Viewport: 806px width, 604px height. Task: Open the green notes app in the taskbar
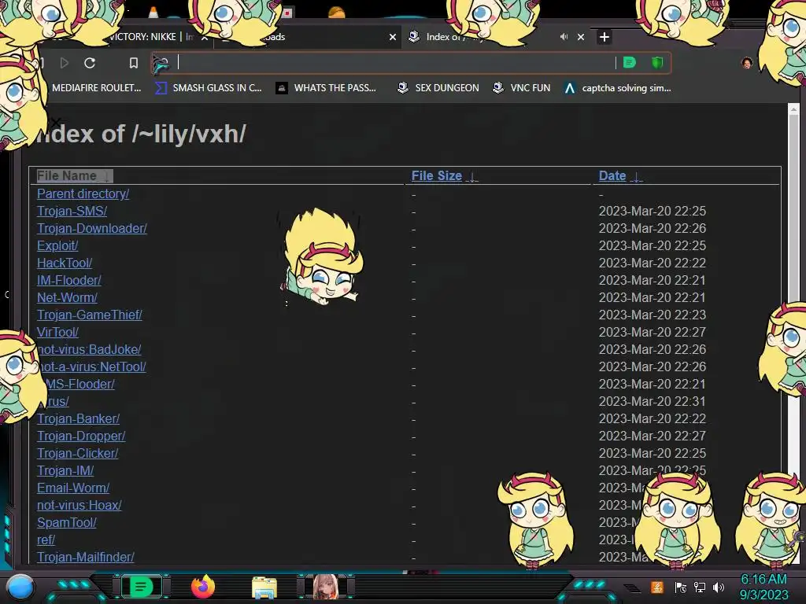point(141,587)
